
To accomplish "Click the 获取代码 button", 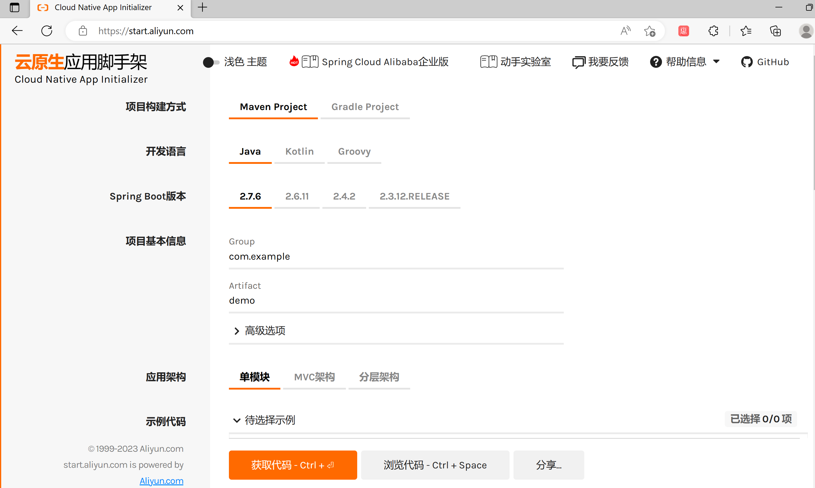I will coord(292,465).
